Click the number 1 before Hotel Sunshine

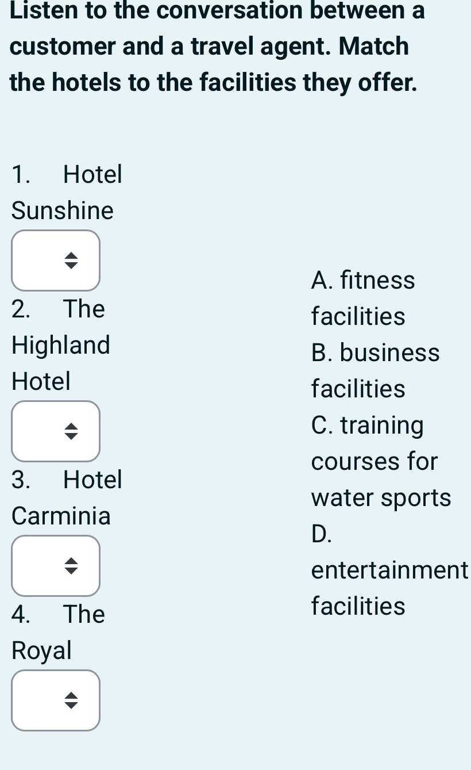point(20,174)
